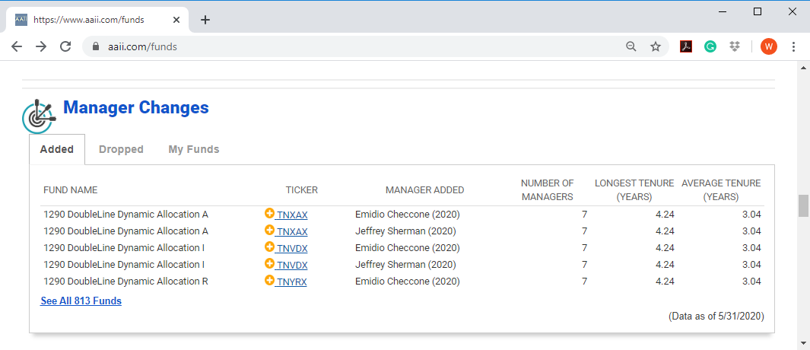The height and width of the screenshot is (350, 810).
Task: Open TNXAX ticker link for Jeffrey Sherman
Action: (292, 231)
